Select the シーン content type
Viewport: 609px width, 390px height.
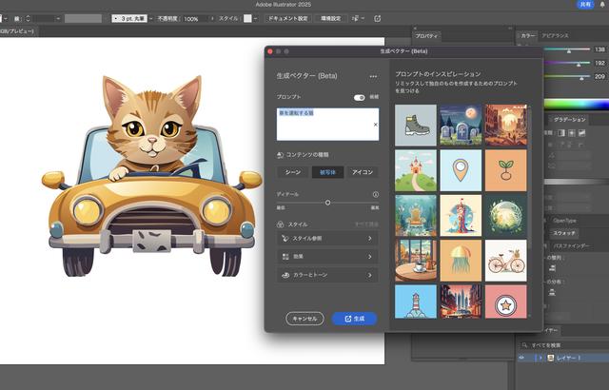coord(292,172)
